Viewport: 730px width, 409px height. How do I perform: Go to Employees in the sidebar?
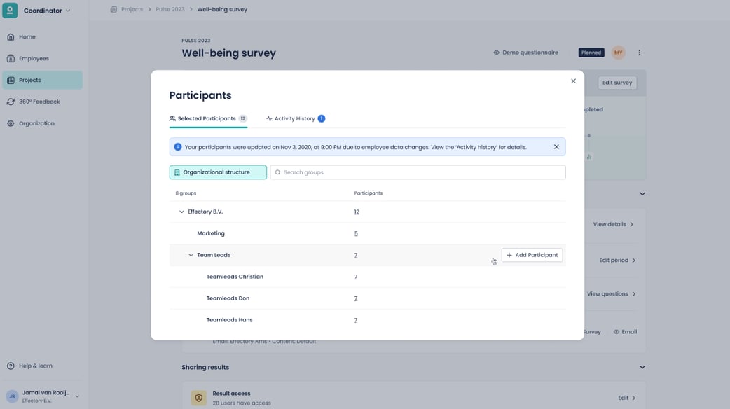34,58
